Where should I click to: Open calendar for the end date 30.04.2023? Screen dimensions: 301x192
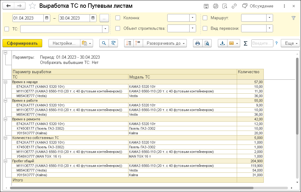pyautogui.click(x=93, y=18)
